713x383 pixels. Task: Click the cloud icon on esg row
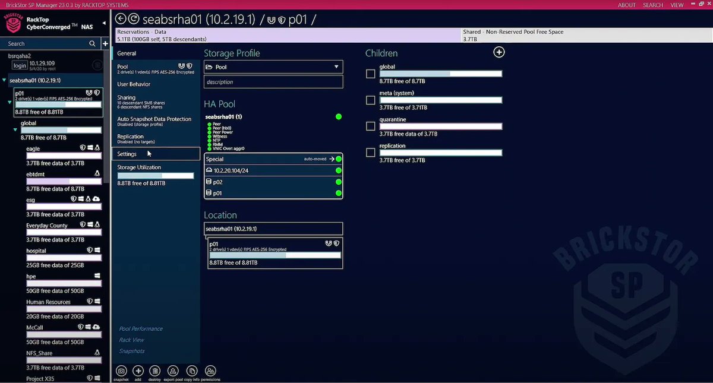pos(97,200)
